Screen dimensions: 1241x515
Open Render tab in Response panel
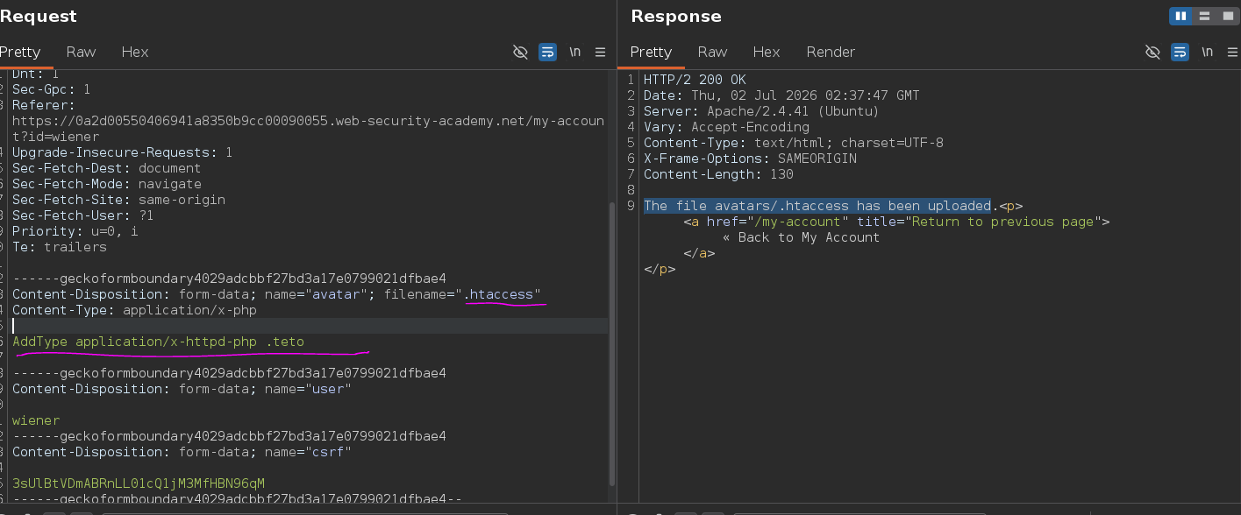831,52
